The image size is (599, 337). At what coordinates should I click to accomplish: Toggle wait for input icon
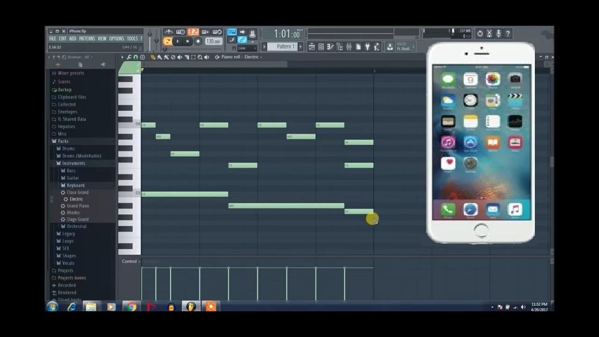pos(181,31)
